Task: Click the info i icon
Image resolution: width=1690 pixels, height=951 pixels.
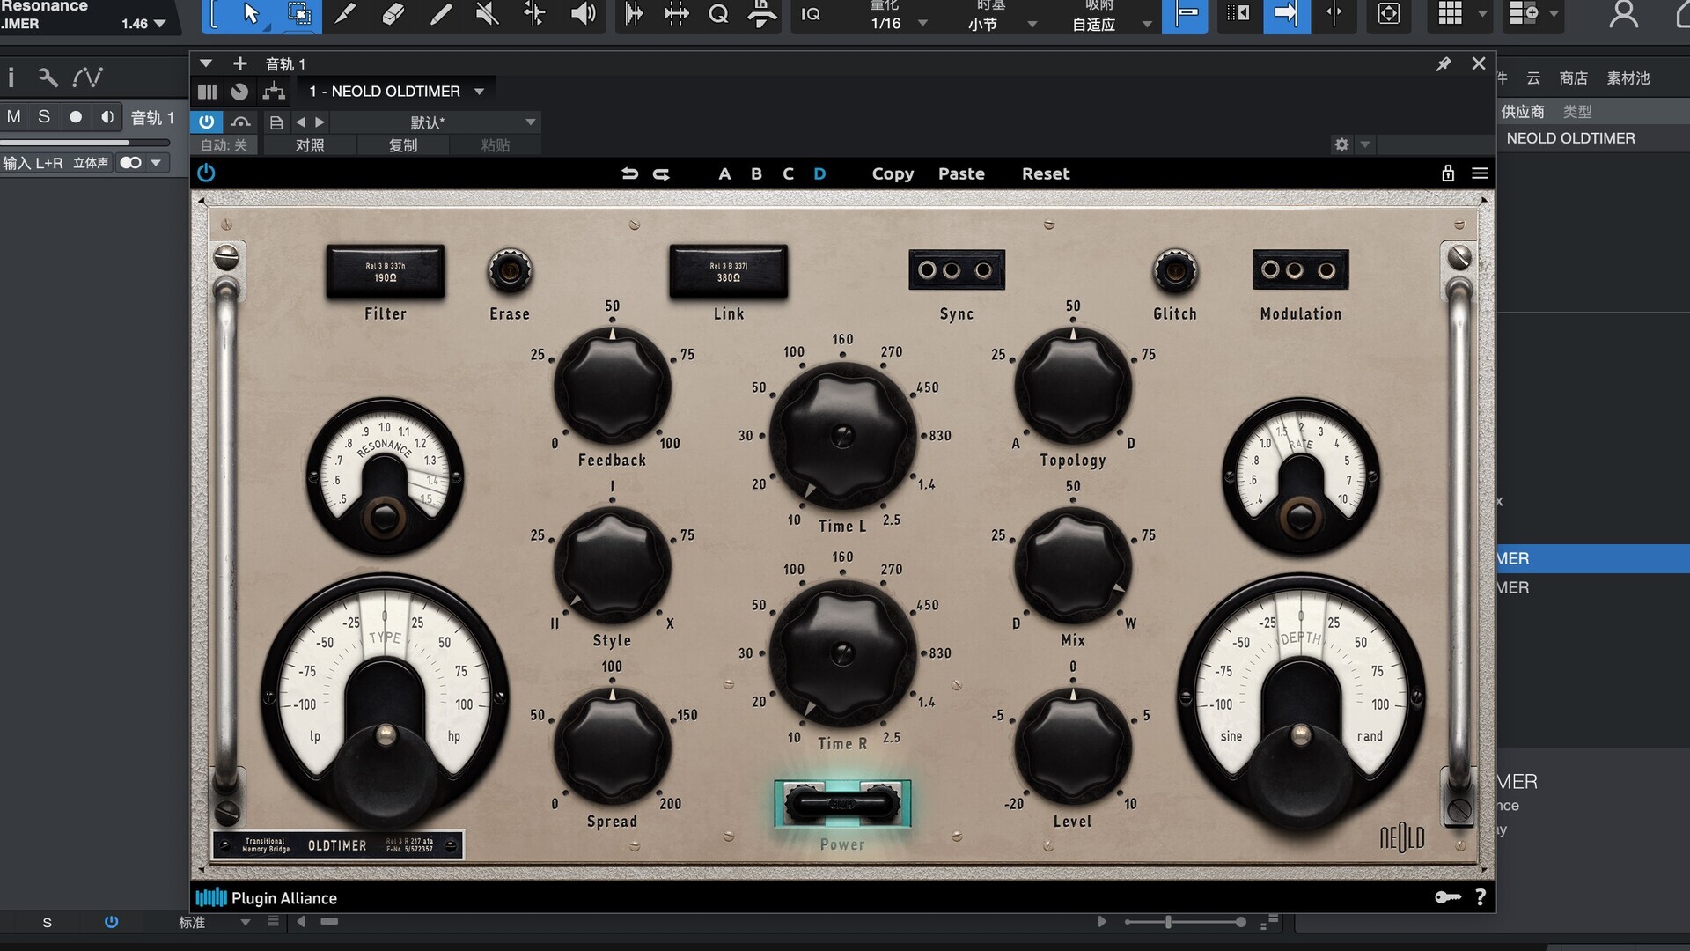Action: (11, 77)
